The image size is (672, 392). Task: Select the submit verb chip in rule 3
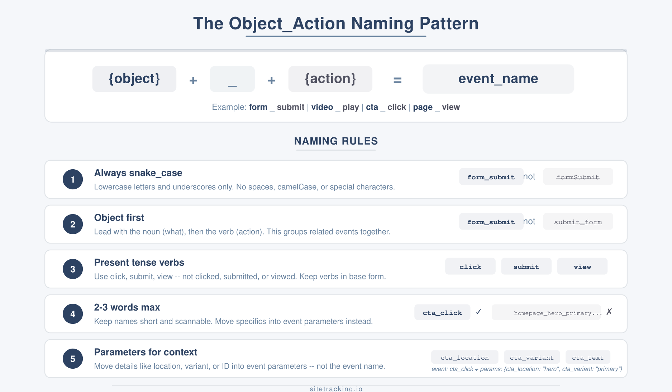[x=526, y=266]
